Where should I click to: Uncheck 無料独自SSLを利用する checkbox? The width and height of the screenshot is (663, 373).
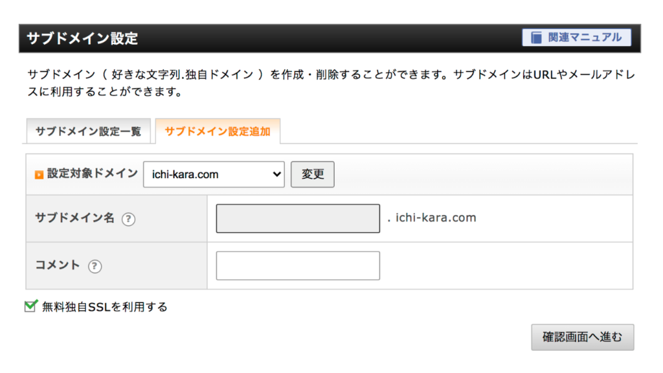coord(30,306)
